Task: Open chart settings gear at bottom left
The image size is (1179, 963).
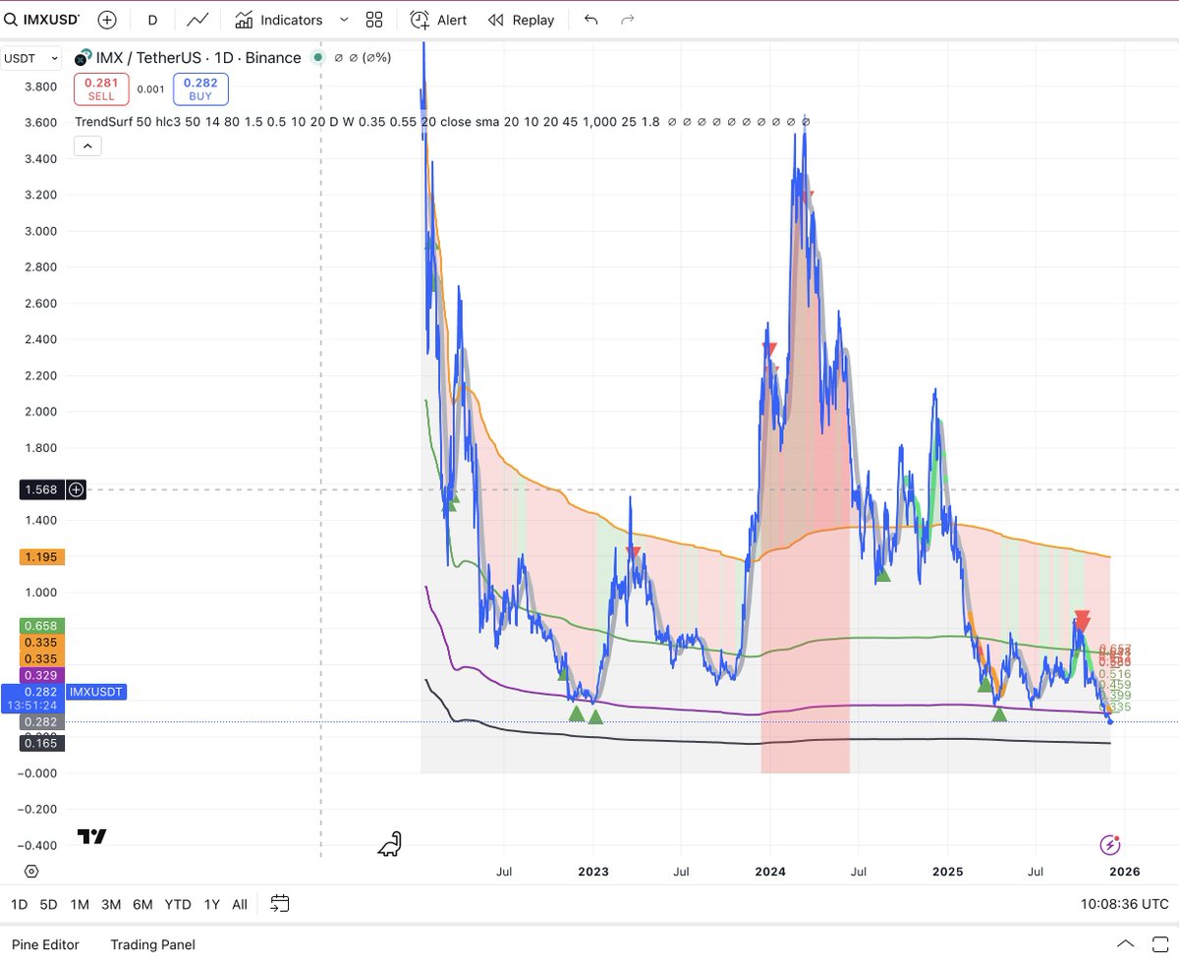Action: pos(29,871)
